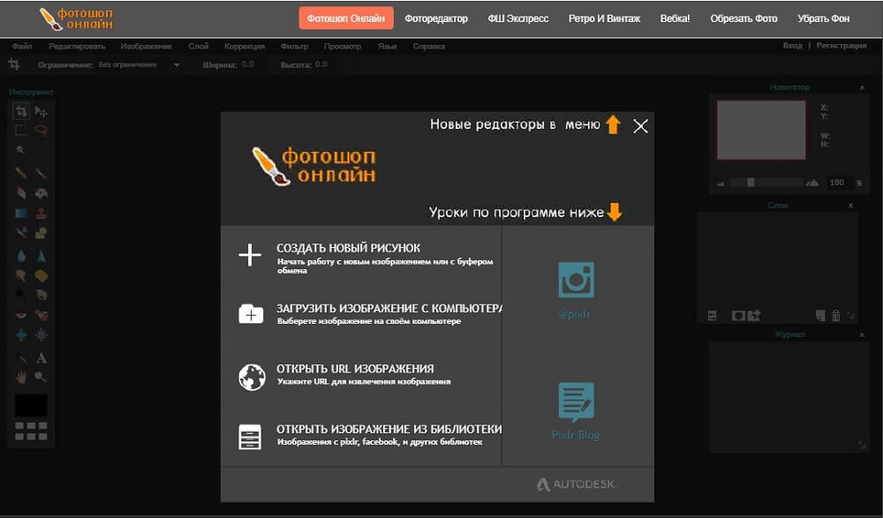Select the Clone Stamp tool
Screen dimensions: 883x518
41,214
